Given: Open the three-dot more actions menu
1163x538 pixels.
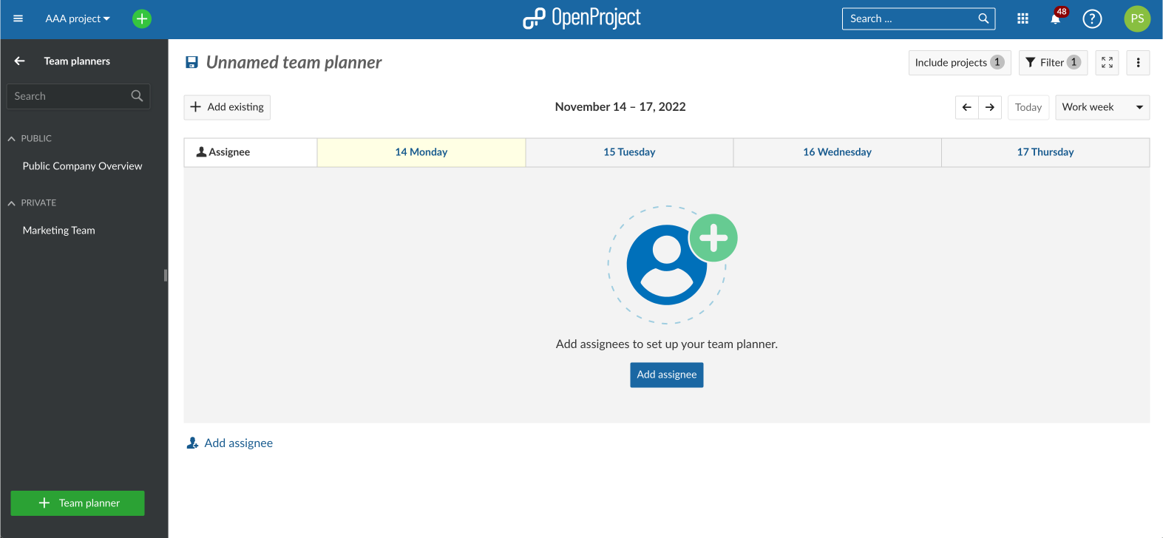Looking at the screenshot, I should 1138,63.
